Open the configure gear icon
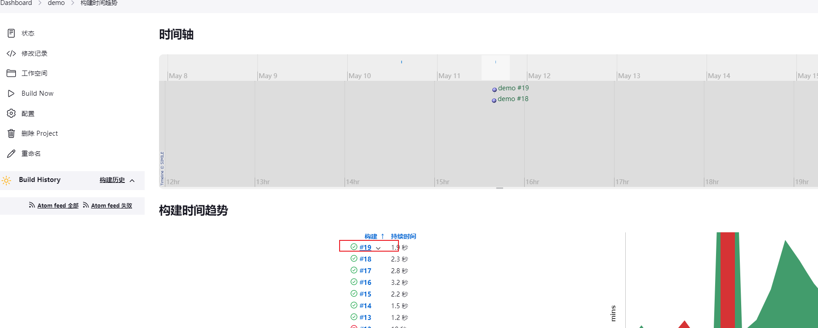 click(11, 114)
